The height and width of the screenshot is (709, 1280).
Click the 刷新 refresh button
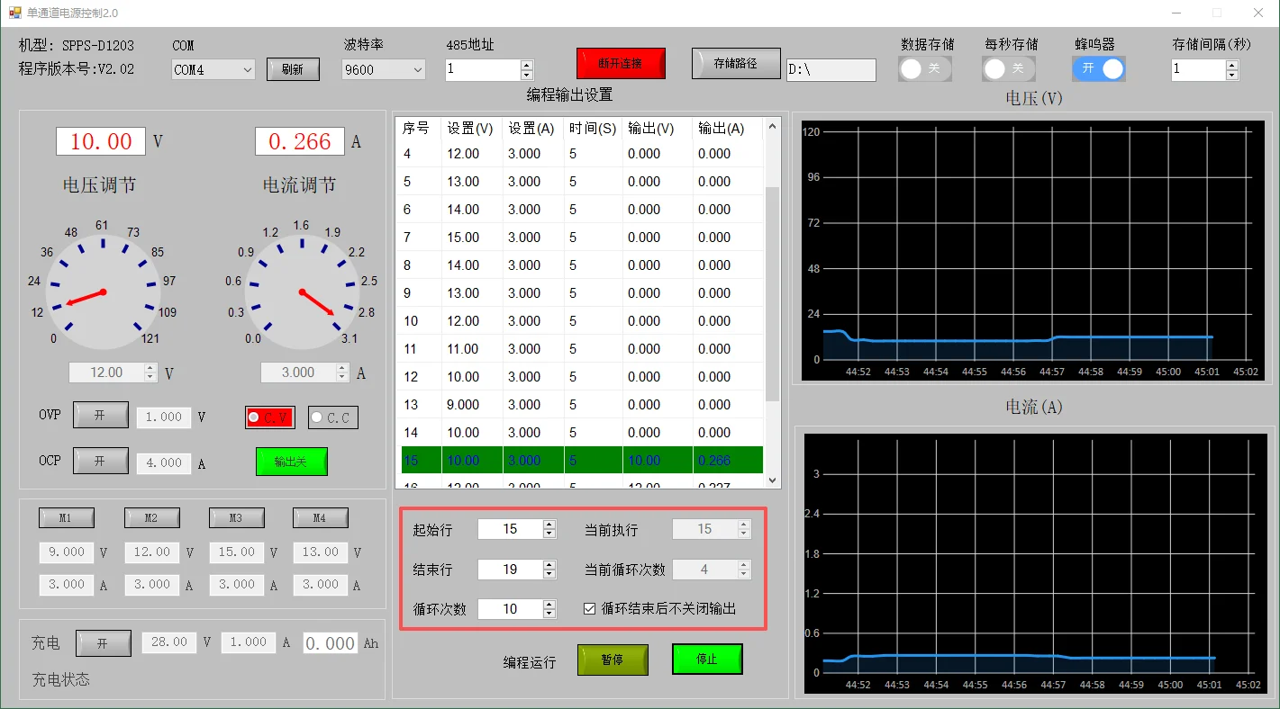tap(293, 69)
